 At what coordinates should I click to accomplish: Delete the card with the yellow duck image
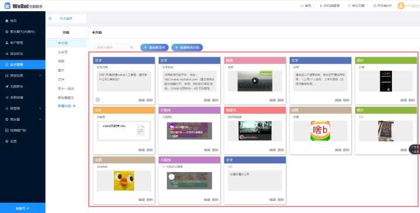(149, 200)
